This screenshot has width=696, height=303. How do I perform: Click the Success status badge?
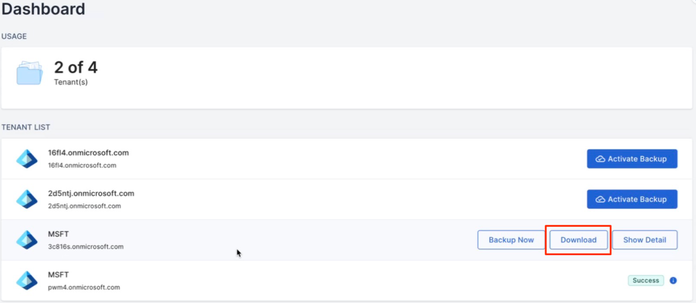coord(646,280)
